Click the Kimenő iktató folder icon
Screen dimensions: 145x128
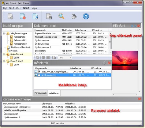coord(8,61)
